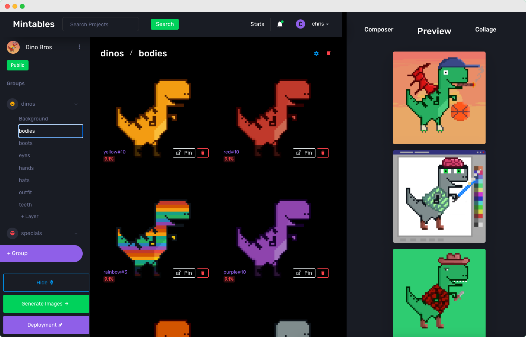Click the red dino body image
The image size is (526, 337).
274,118
